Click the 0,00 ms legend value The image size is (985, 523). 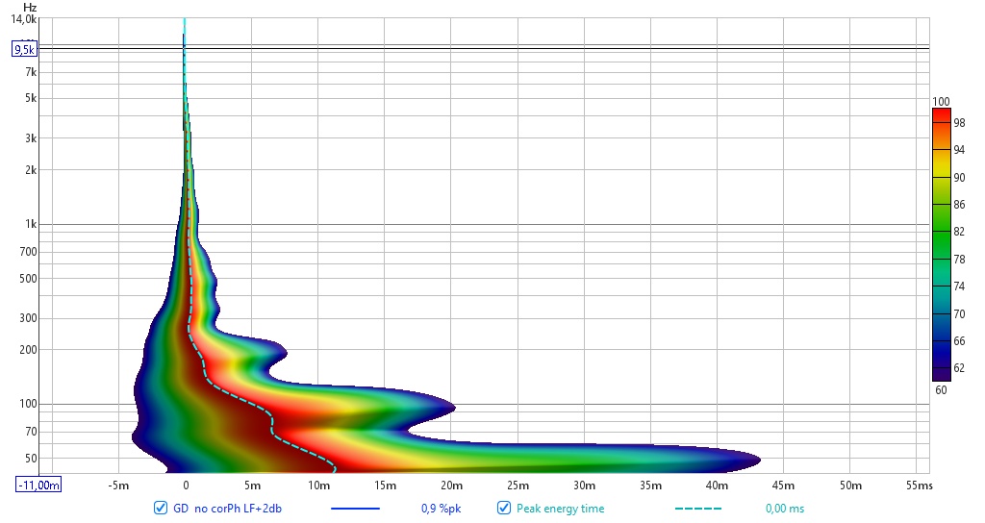(x=785, y=509)
